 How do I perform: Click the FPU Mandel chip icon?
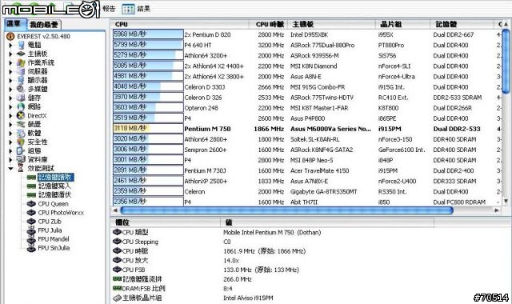coord(31,239)
